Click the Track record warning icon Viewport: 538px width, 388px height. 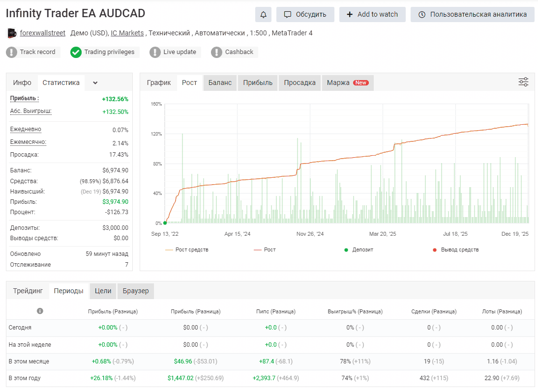(x=12, y=52)
